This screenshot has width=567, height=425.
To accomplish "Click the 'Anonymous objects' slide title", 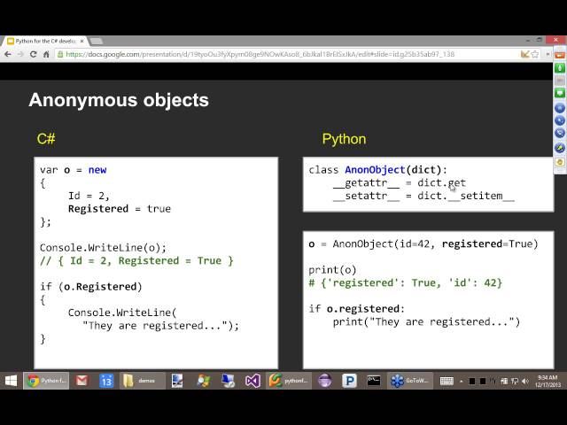I will click(119, 100).
